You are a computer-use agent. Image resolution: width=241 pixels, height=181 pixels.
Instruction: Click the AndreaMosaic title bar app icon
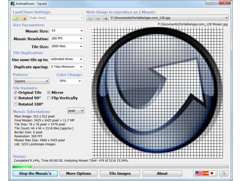point(12,4)
